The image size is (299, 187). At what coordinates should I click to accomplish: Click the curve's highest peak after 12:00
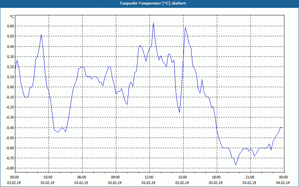click(153, 22)
